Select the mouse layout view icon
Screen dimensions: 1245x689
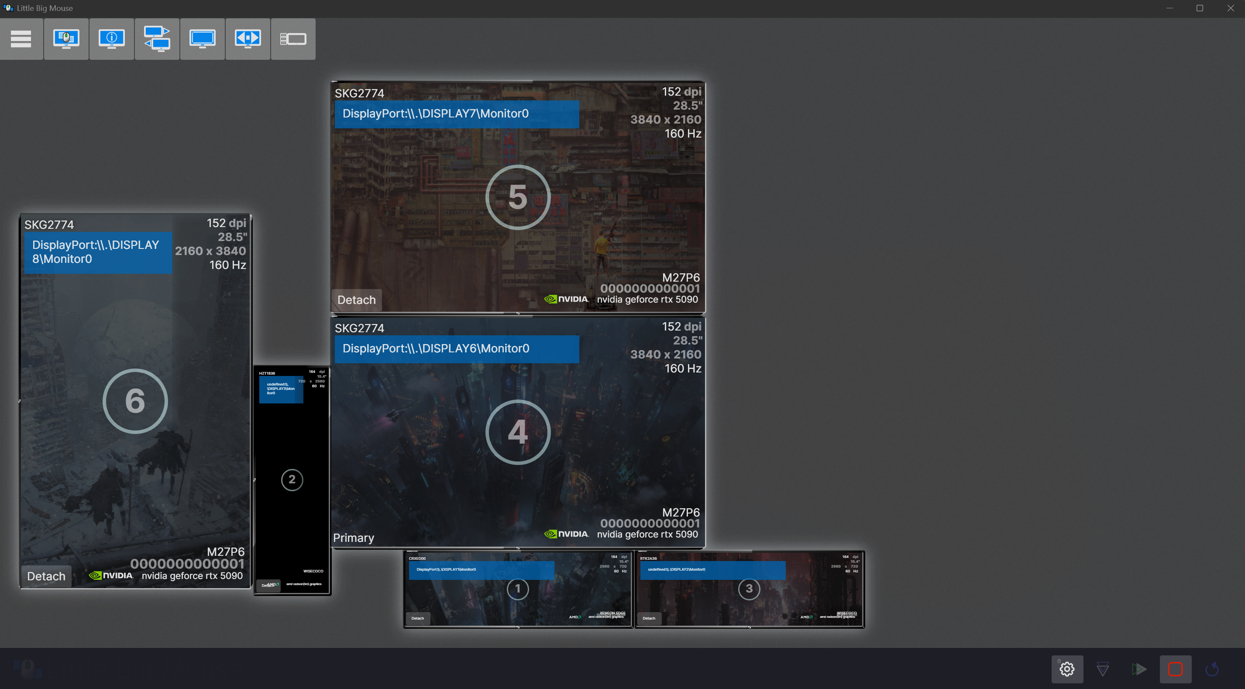pyautogui.click(x=66, y=39)
